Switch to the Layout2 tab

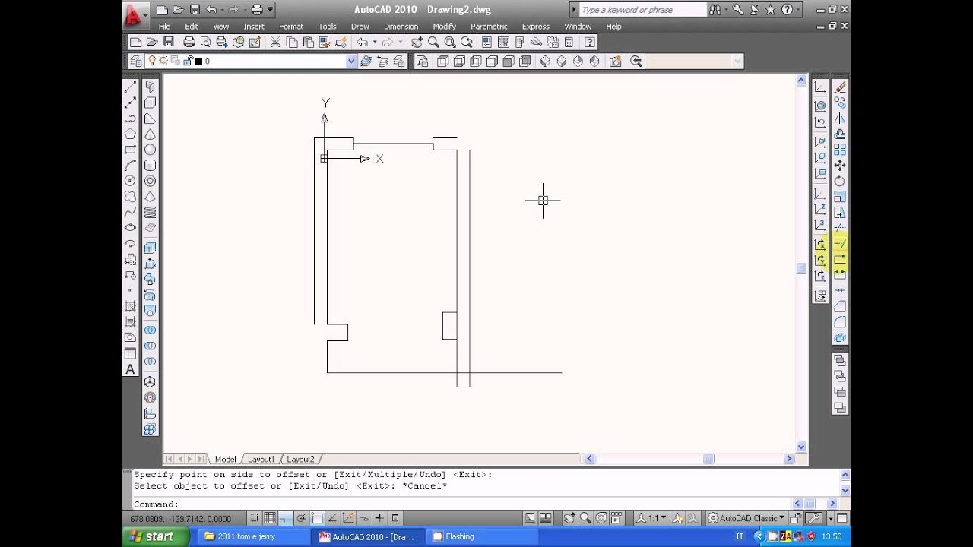point(300,459)
